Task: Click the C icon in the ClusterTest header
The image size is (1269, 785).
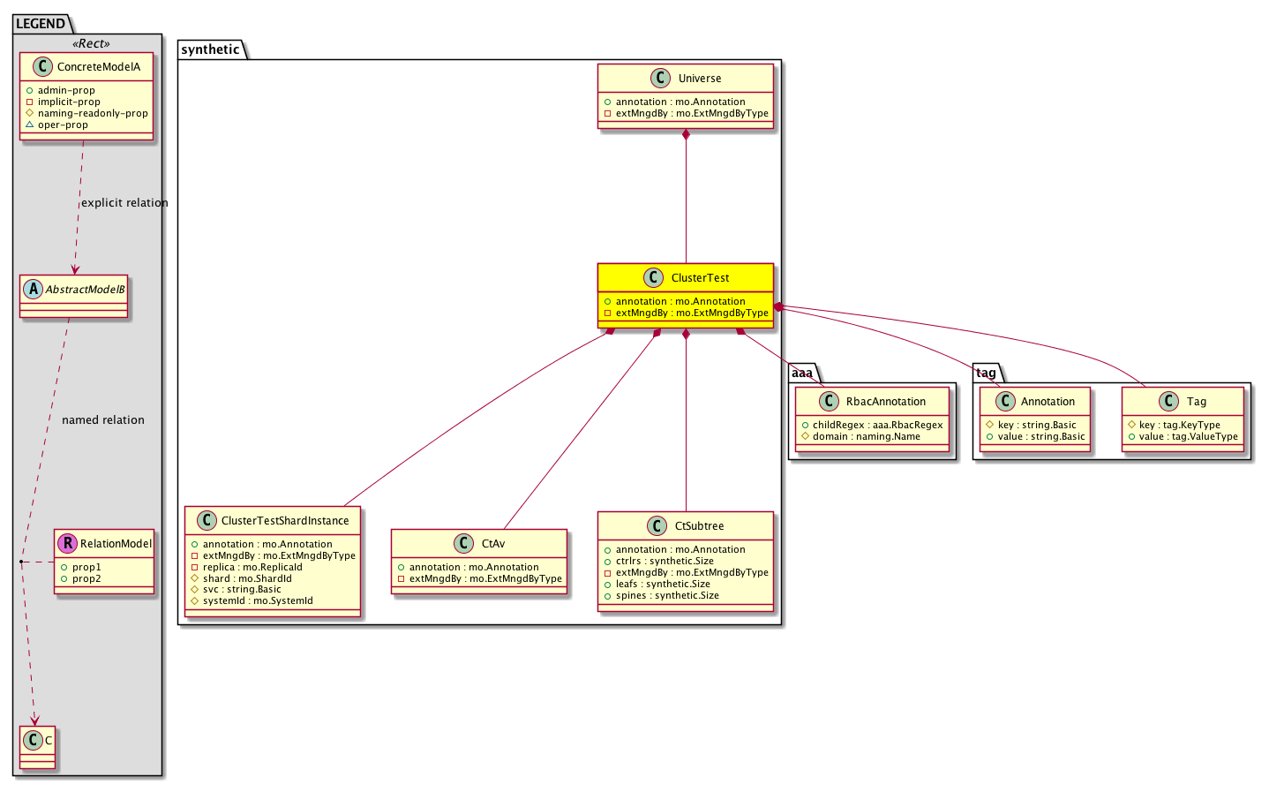Action: click(654, 278)
